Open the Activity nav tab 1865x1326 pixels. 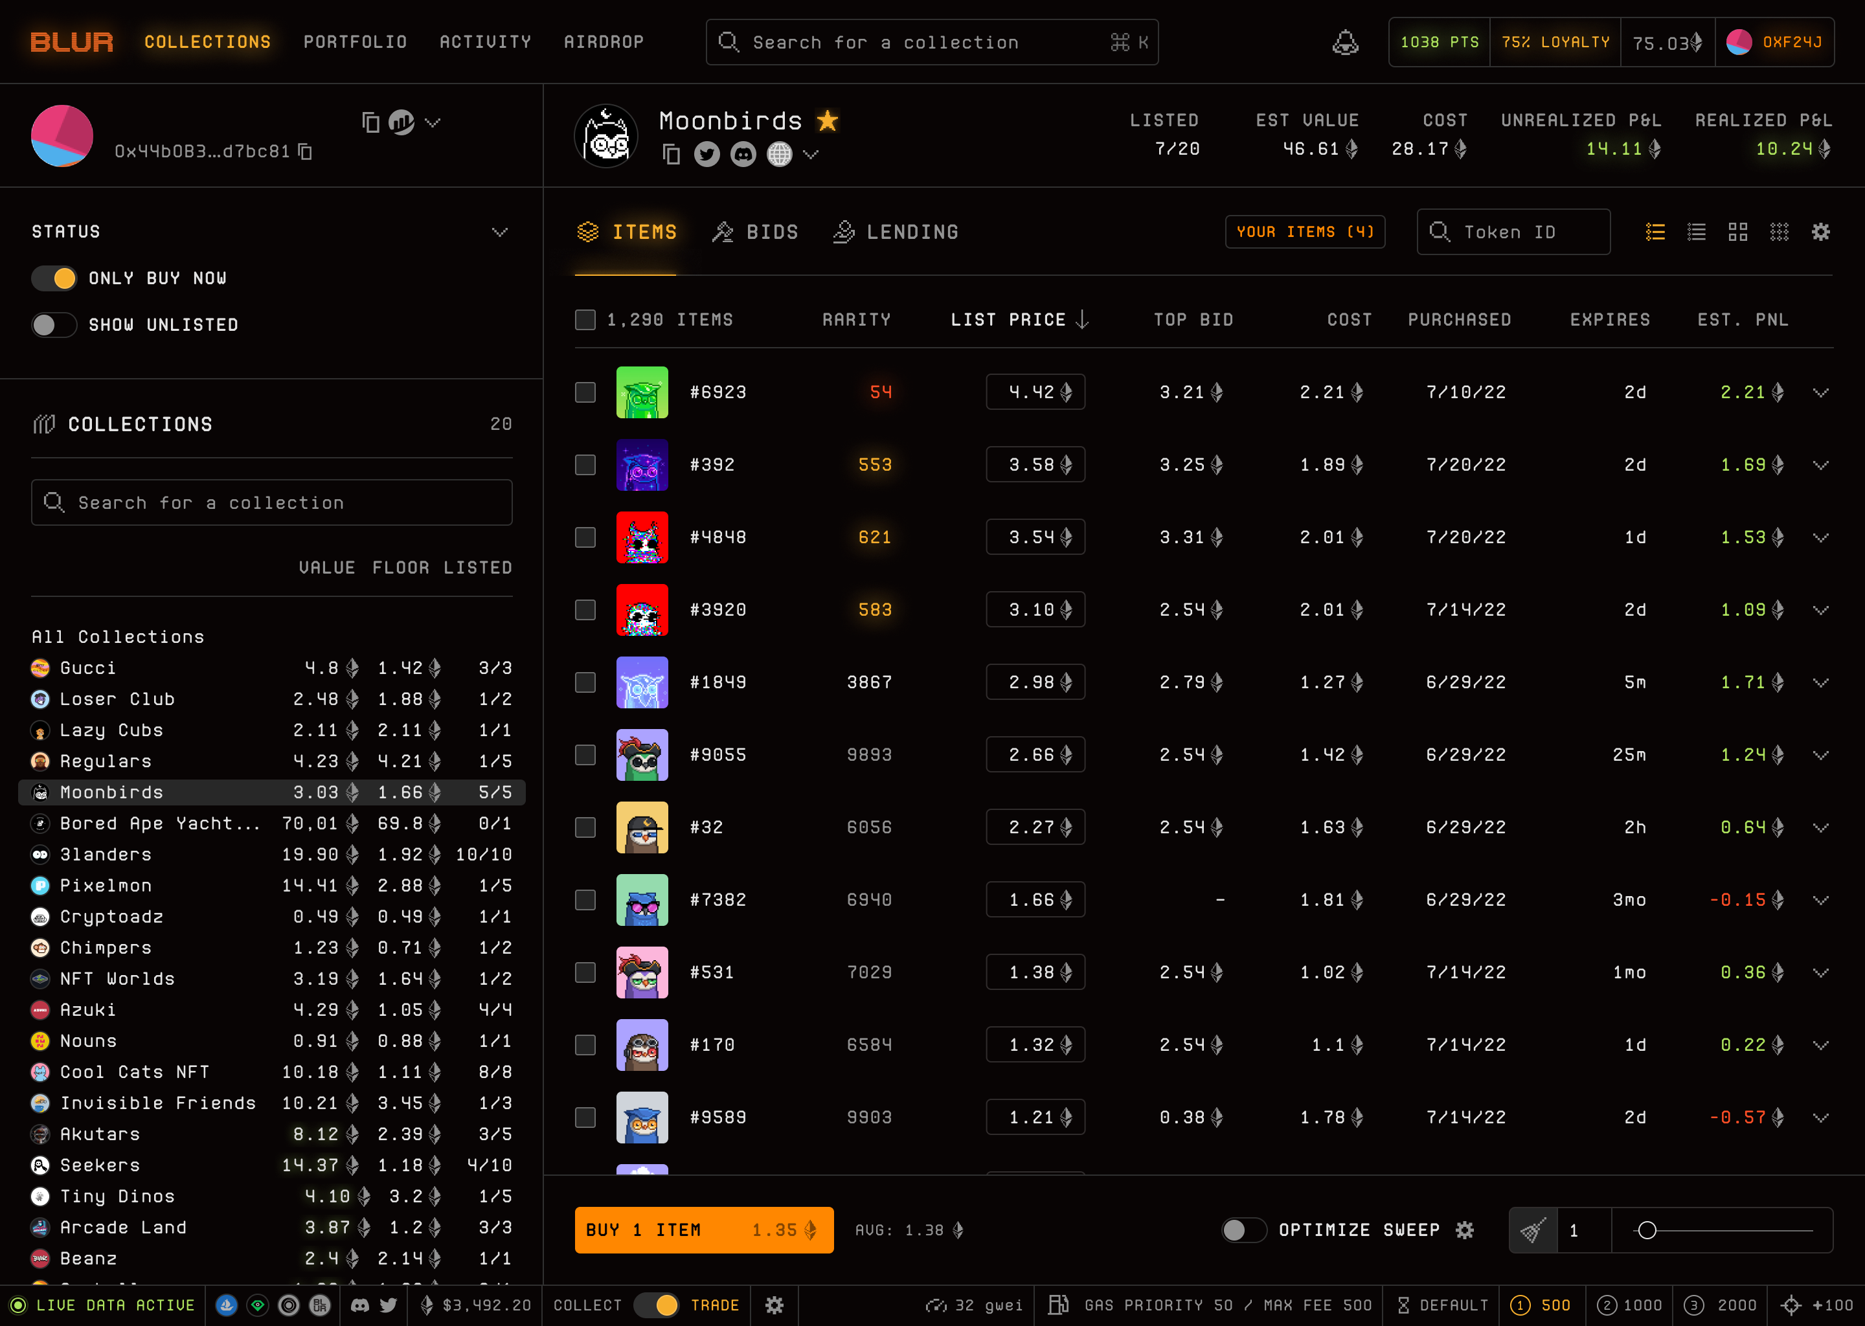coord(485,41)
